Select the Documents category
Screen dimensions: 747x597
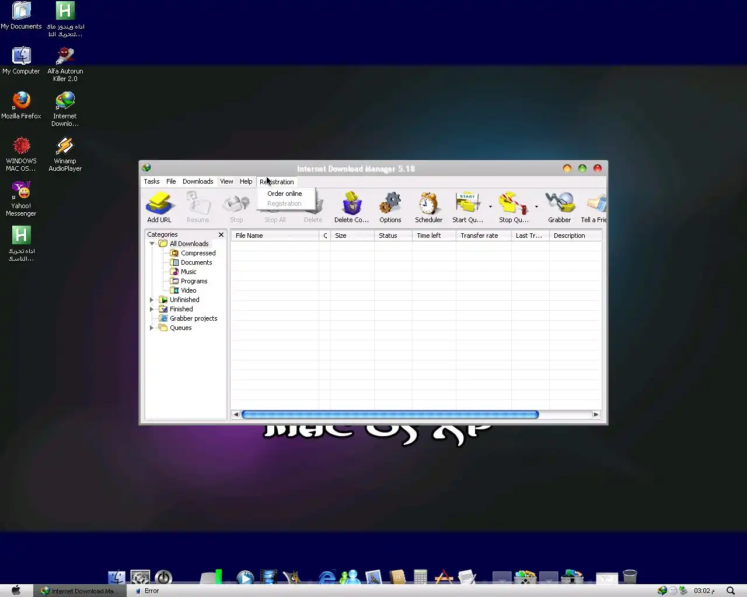[191, 262]
